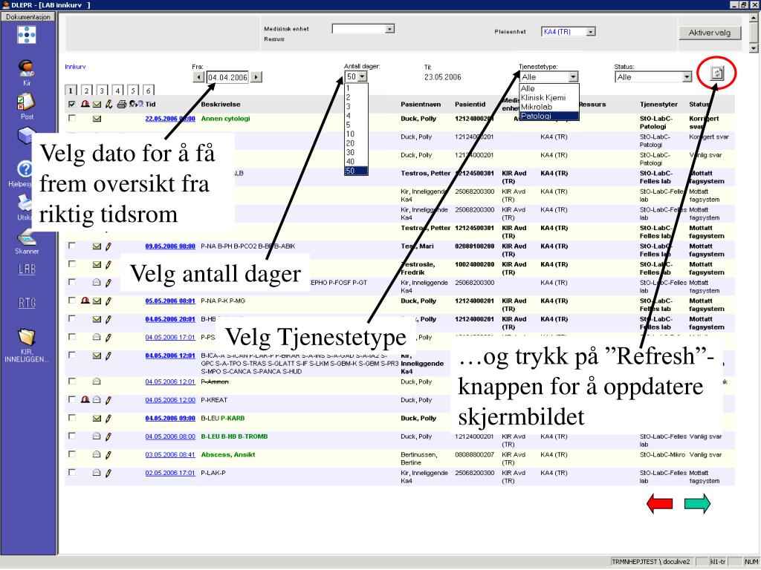This screenshot has height=570, width=761.
Task: Choose Patologi in Tjenestetype list
Action: coord(549,116)
